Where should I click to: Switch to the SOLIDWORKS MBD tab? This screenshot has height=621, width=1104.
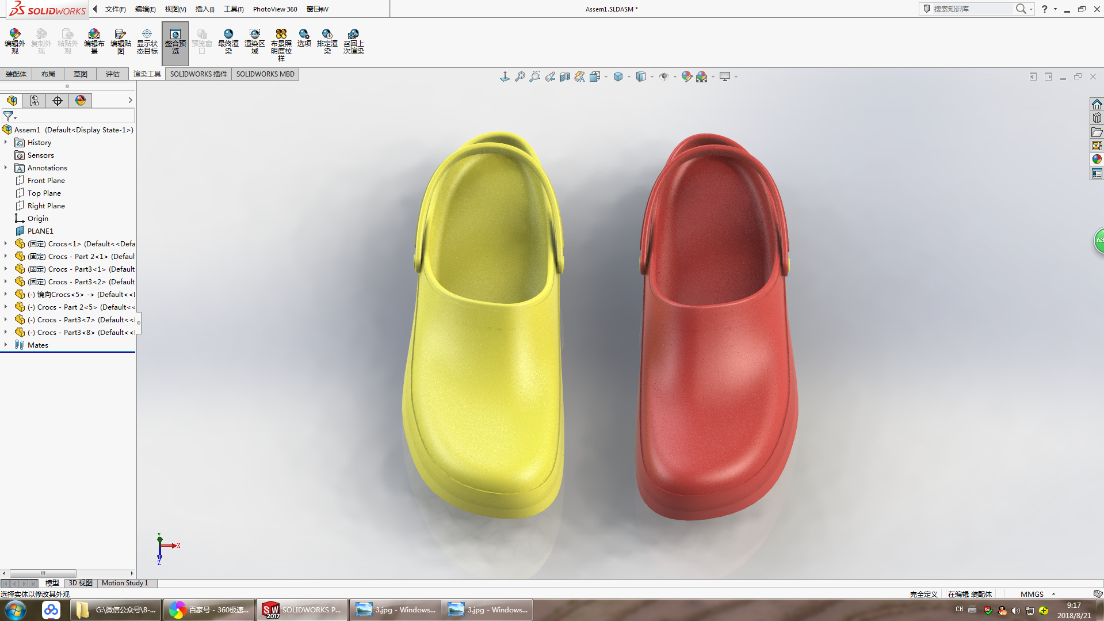[265, 74]
